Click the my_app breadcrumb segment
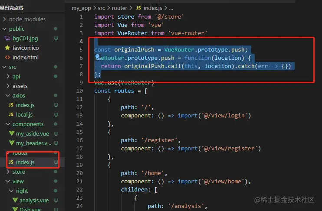The image size is (322, 211). (x=81, y=8)
